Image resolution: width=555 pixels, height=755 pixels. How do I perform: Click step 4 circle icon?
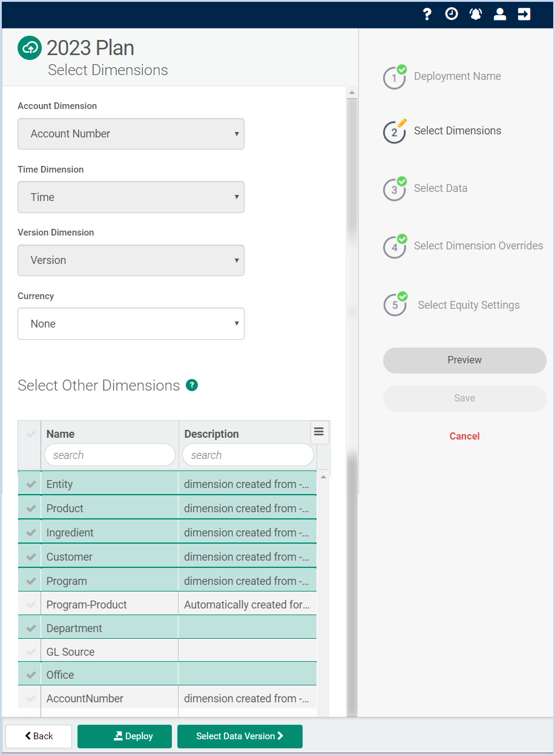click(x=395, y=247)
